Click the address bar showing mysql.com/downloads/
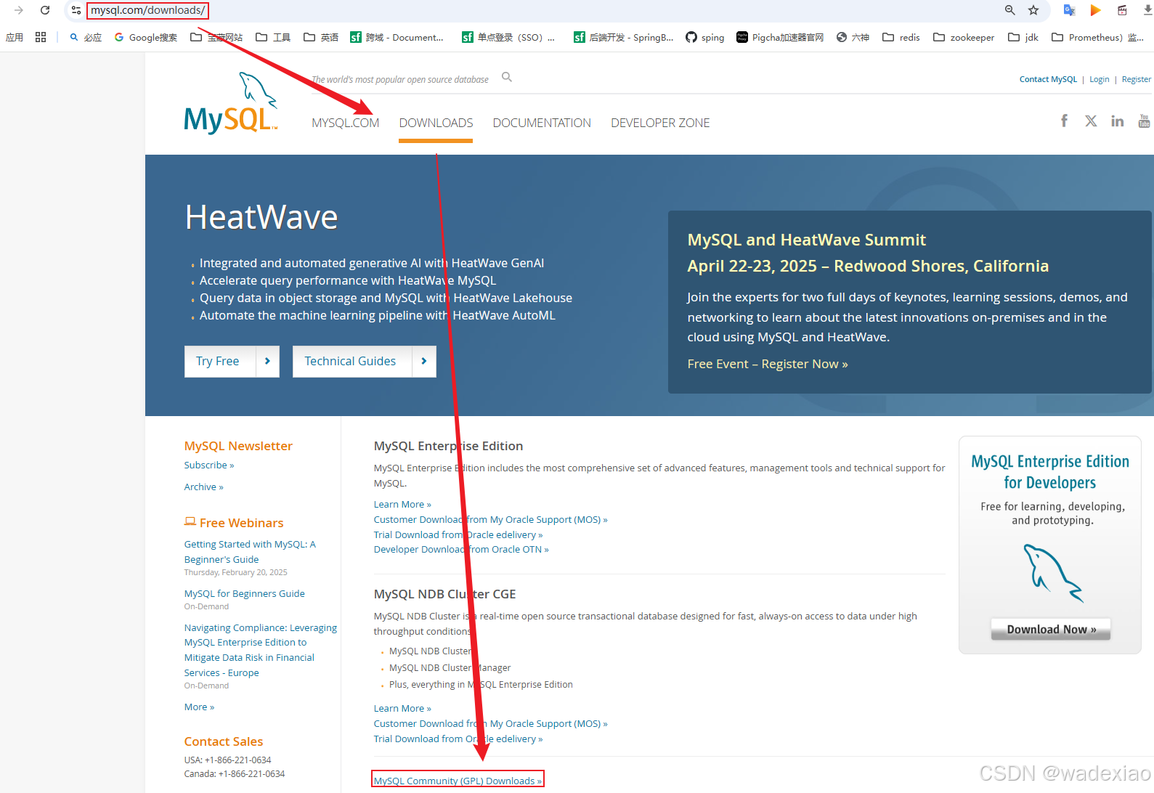The image size is (1154, 793). 147,10
